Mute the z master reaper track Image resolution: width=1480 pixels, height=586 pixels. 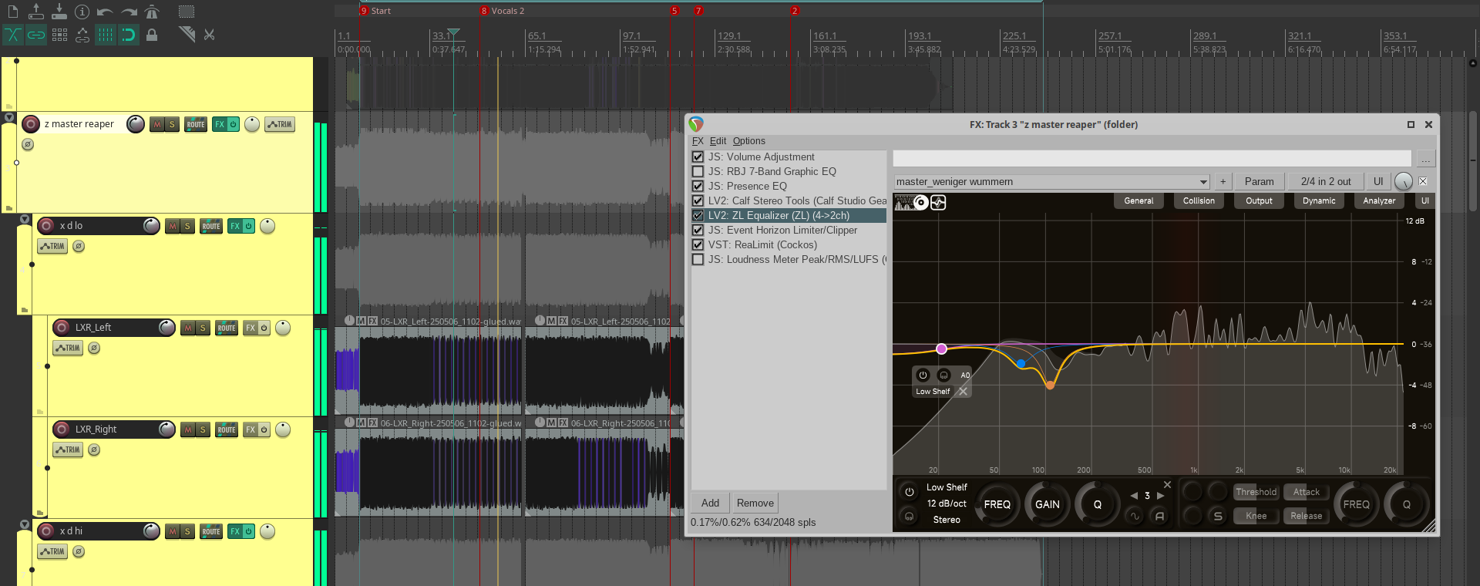click(157, 124)
